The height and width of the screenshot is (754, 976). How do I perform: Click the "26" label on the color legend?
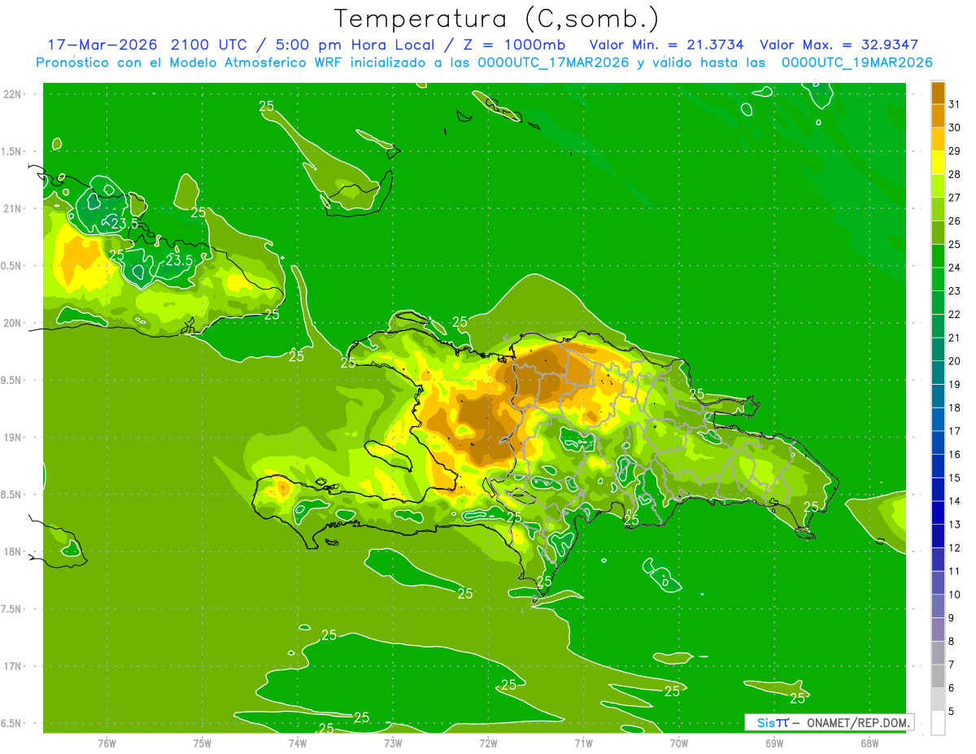pos(955,220)
